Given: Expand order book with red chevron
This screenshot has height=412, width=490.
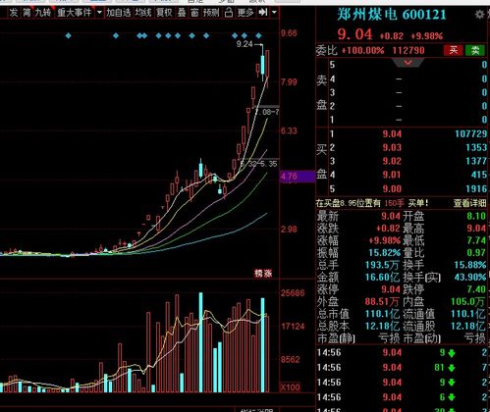Looking at the screenshot, I should point(408,62).
